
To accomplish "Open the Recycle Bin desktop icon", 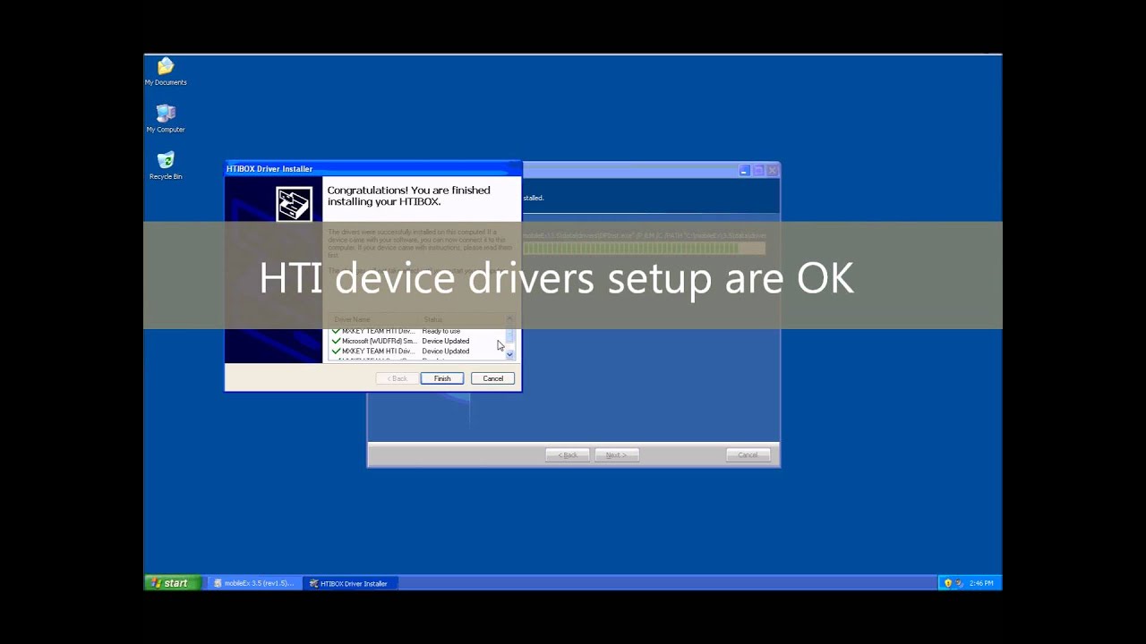I will click(166, 165).
